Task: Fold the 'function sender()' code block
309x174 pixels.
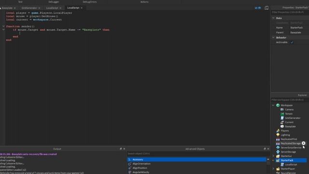Action: coord(3,26)
